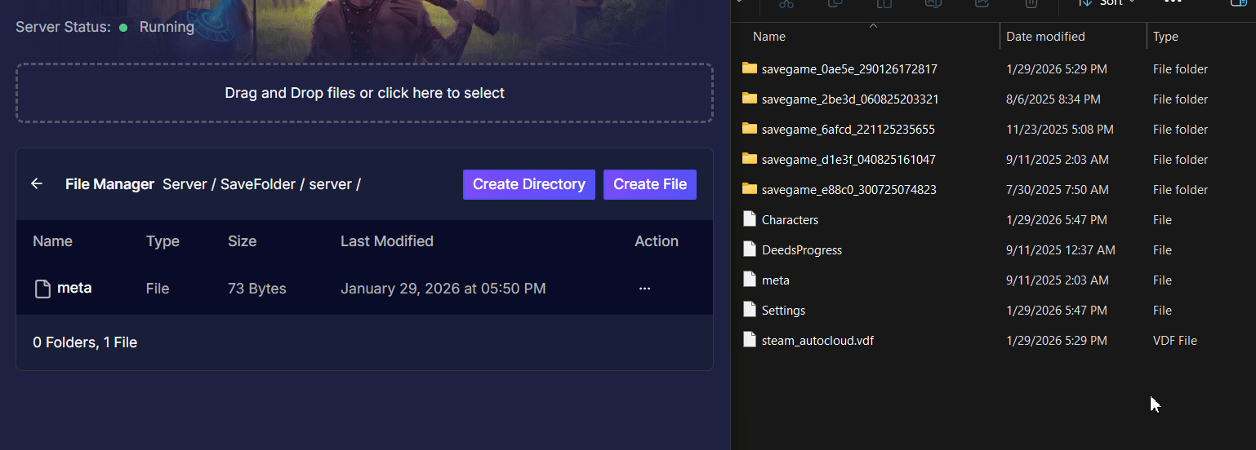Click the Create File button
The height and width of the screenshot is (450, 1256).
tap(649, 184)
